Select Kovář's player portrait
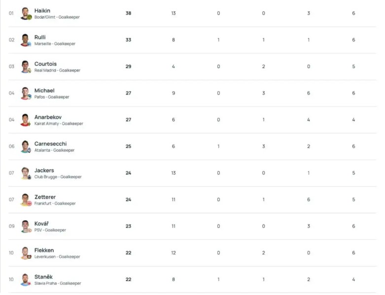Image resolution: width=385 pixels, height=295 pixels. point(26,226)
